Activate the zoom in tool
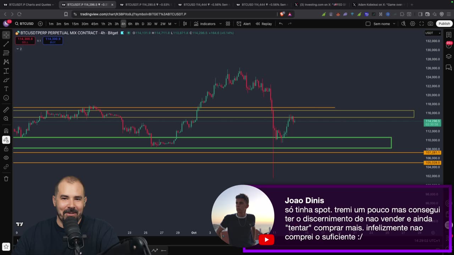 [6, 119]
